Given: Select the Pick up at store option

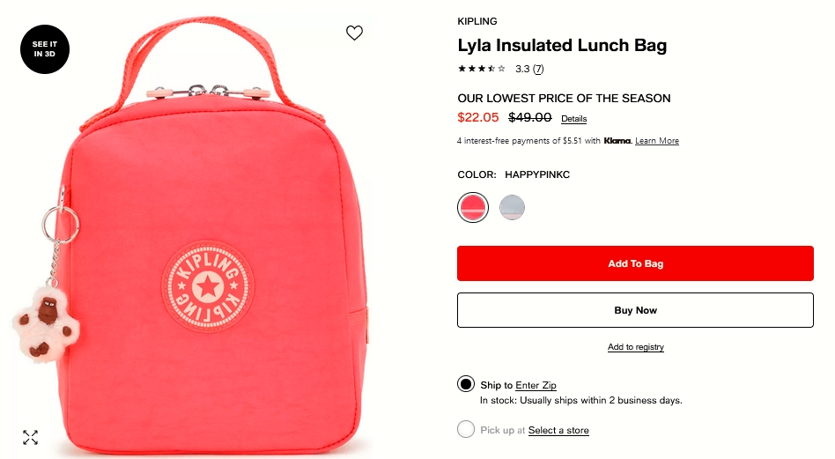Looking at the screenshot, I should (x=466, y=429).
